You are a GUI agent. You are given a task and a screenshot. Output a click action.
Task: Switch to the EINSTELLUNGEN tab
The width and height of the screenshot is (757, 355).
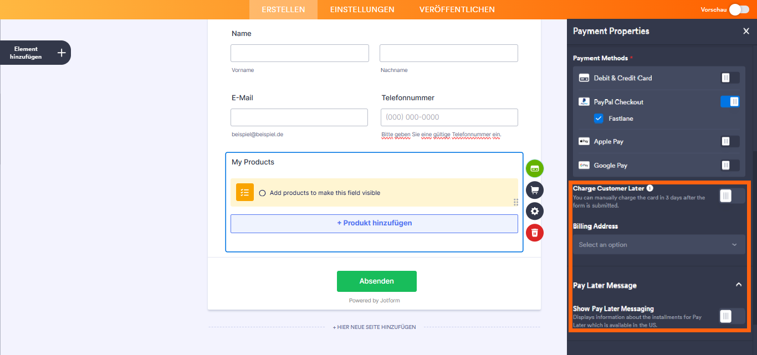[362, 9]
